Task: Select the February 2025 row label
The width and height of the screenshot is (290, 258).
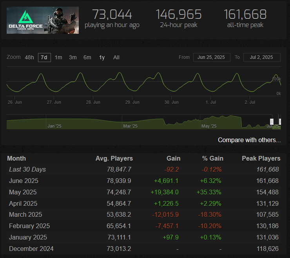Action: pyautogui.click(x=29, y=226)
